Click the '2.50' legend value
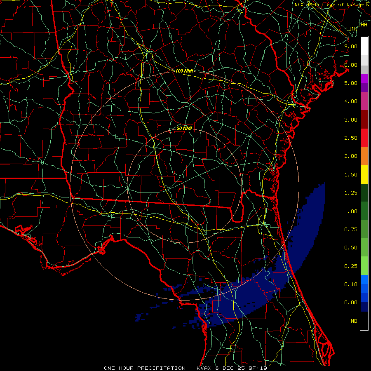Screen dimensions: 371x371 click(x=351, y=138)
